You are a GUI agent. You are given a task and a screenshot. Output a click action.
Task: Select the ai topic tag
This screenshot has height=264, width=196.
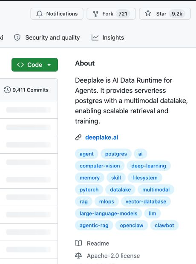coord(140,154)
